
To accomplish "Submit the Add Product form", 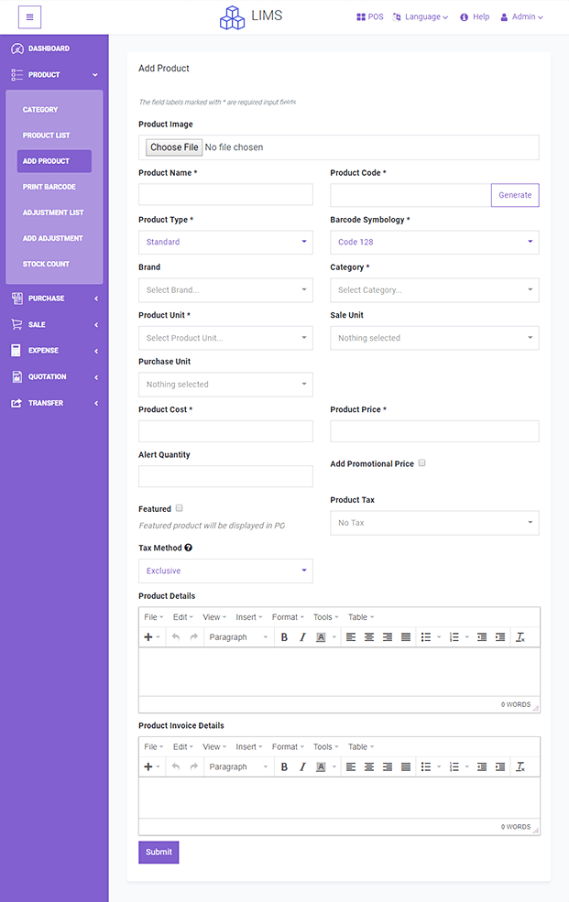I will (158, 852).
